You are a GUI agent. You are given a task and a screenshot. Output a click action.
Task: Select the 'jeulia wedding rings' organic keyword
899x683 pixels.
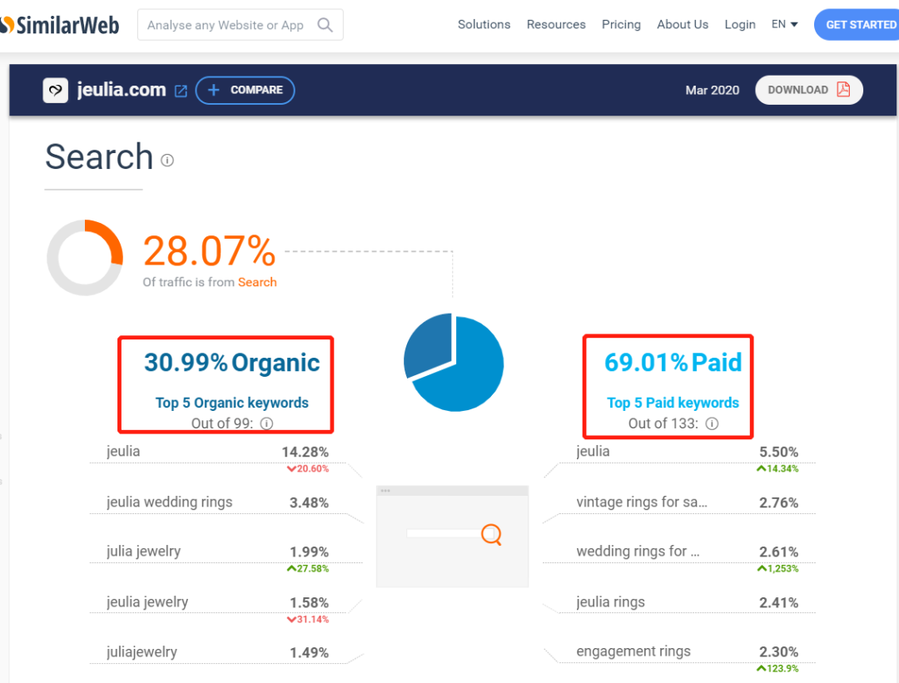click(x=170, y=502)
